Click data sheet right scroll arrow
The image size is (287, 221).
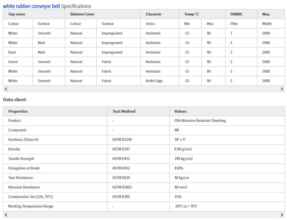(x=282, y=215)
